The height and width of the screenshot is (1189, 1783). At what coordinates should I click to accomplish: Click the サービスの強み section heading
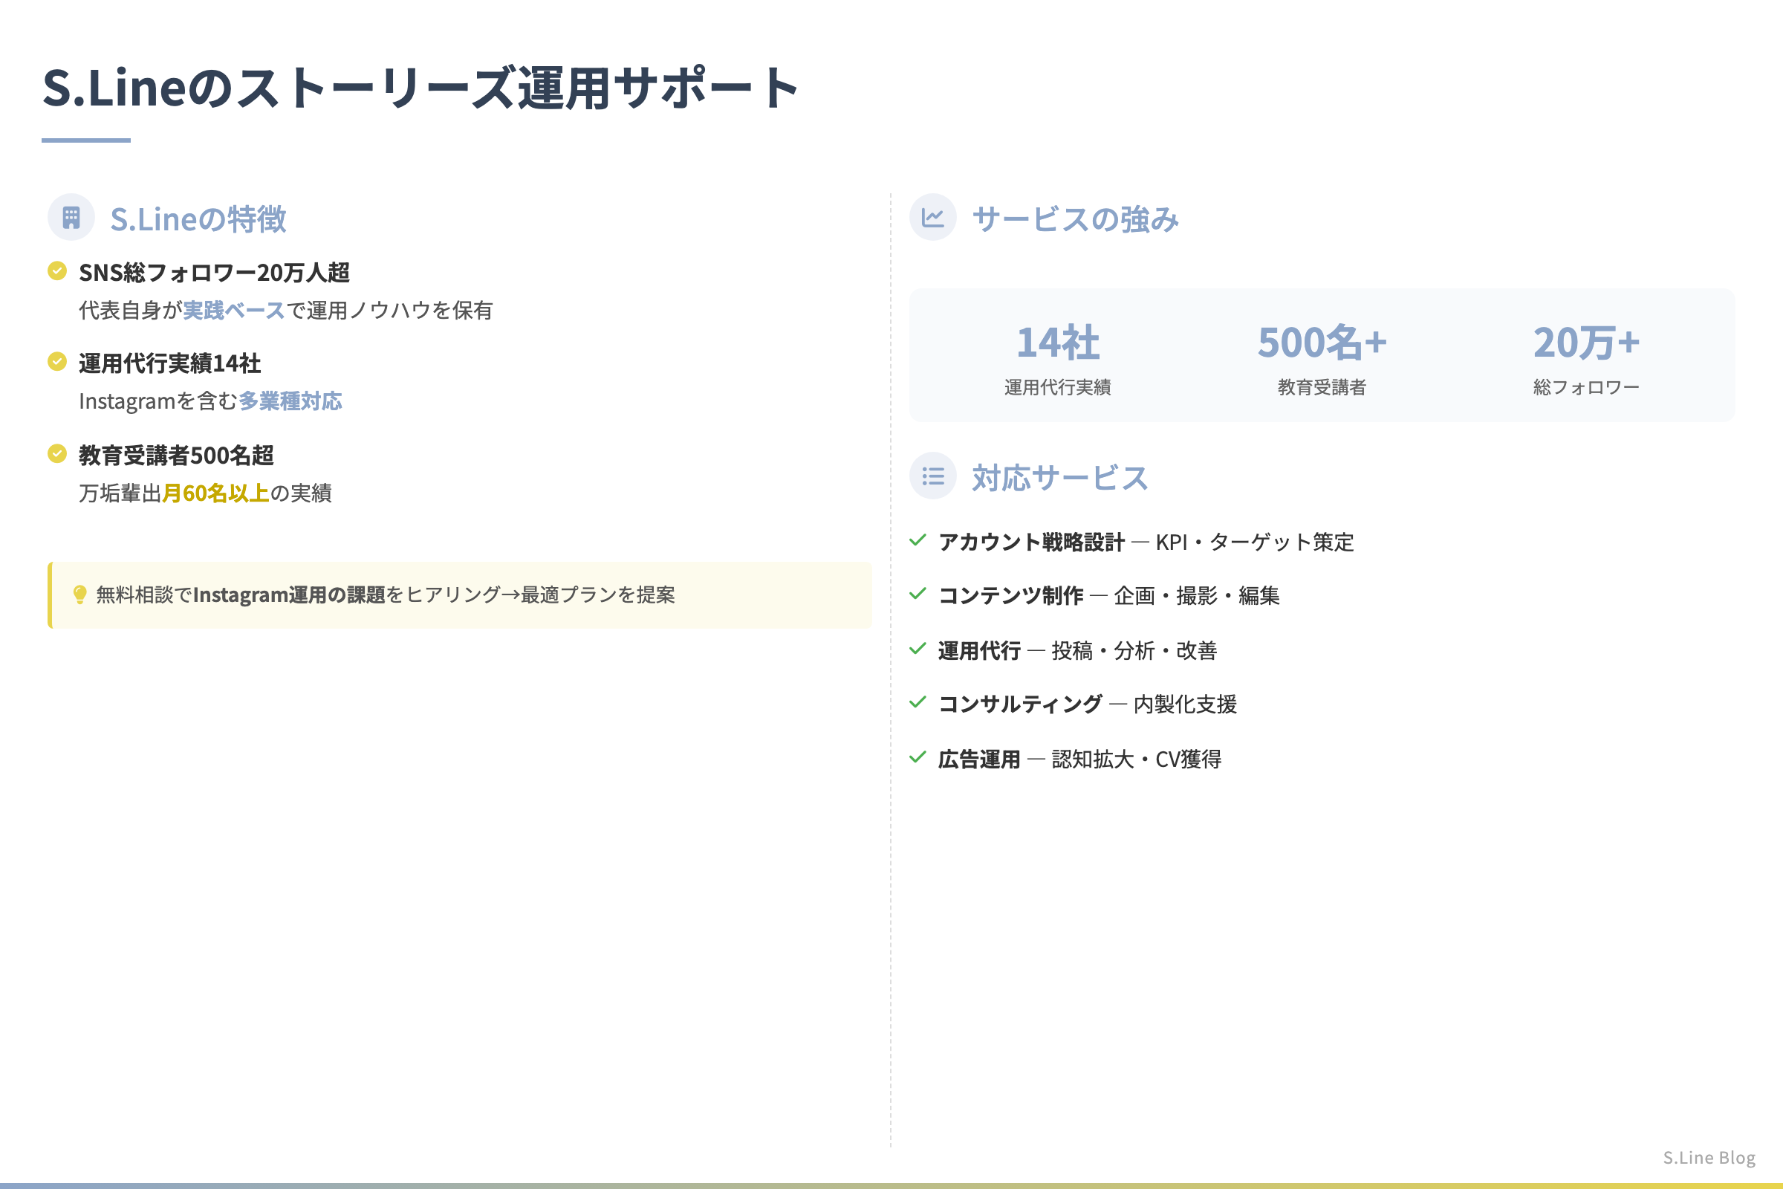pyautogui.click(x=1075, y=219)
